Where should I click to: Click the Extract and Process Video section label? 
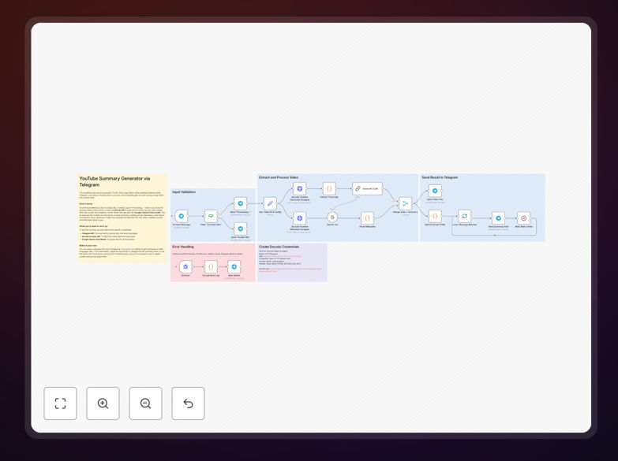pos(279,177)
